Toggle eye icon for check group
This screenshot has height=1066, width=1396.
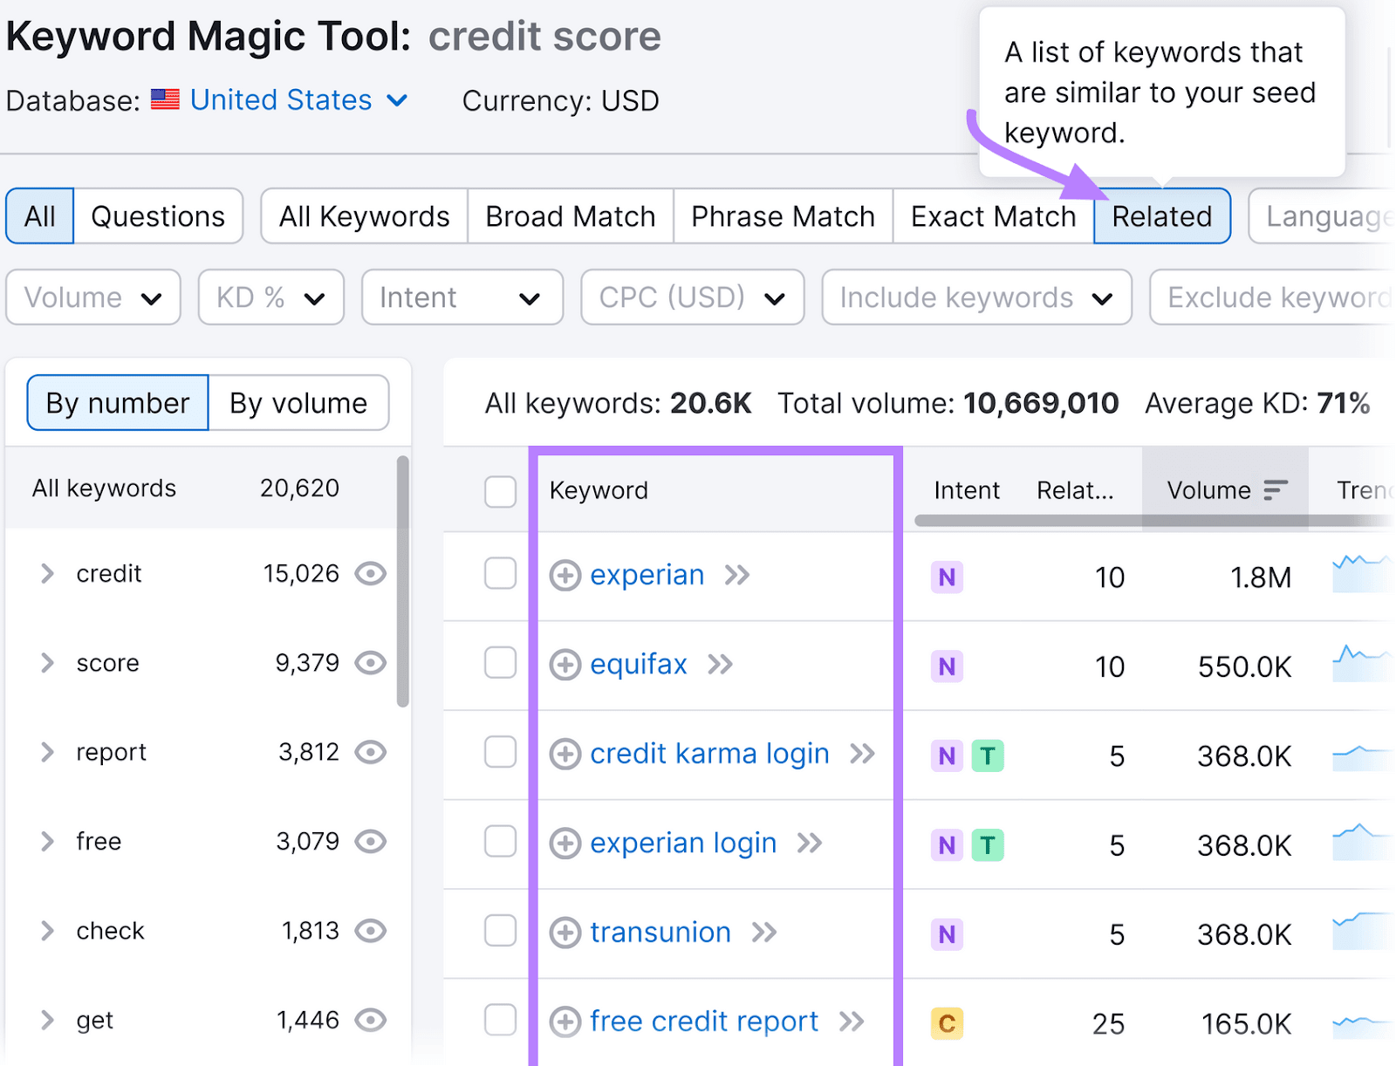click(371, 931)
